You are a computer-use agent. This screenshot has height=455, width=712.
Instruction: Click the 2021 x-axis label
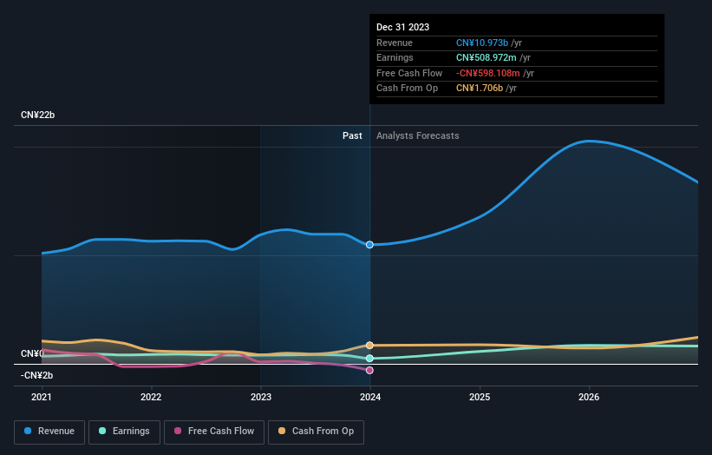click(x=42, y=398)
